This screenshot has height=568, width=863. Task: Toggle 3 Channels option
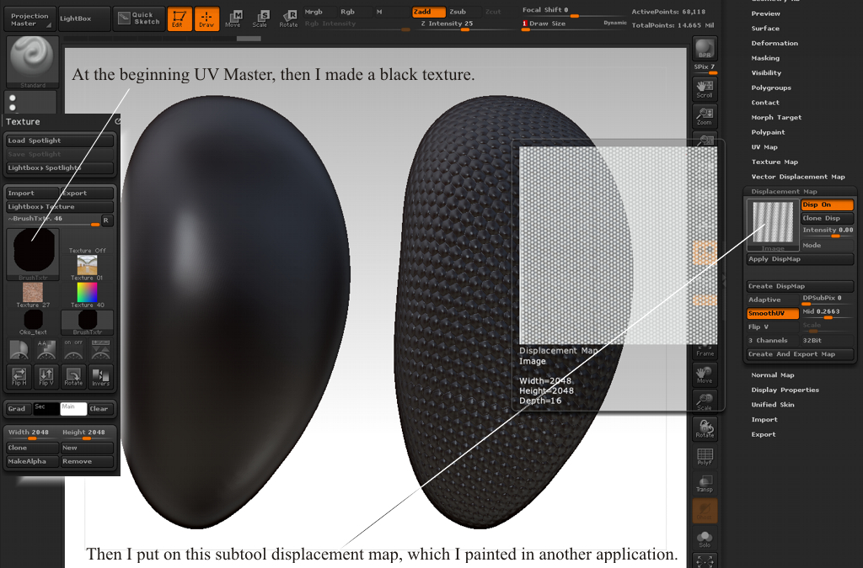pyautogui.click(x=773, y=341)
